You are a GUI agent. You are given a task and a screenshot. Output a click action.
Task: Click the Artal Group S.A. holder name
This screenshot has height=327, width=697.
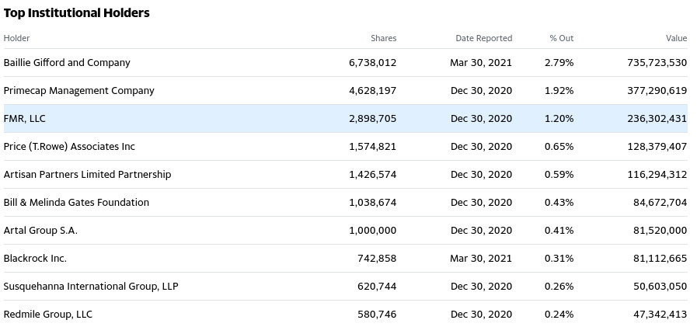[x=40, y=231]
